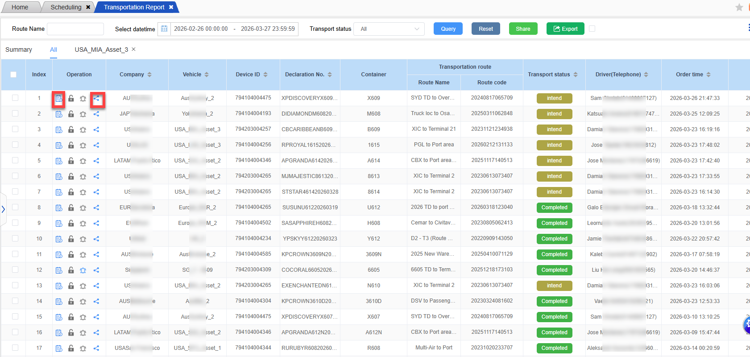
Task: Switch to the Summary tab
Action: [19, 50]
